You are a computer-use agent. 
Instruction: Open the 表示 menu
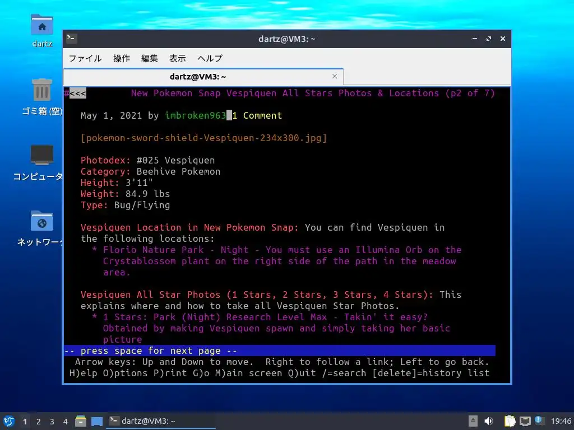pyautogui.click(x=178, y=58)
